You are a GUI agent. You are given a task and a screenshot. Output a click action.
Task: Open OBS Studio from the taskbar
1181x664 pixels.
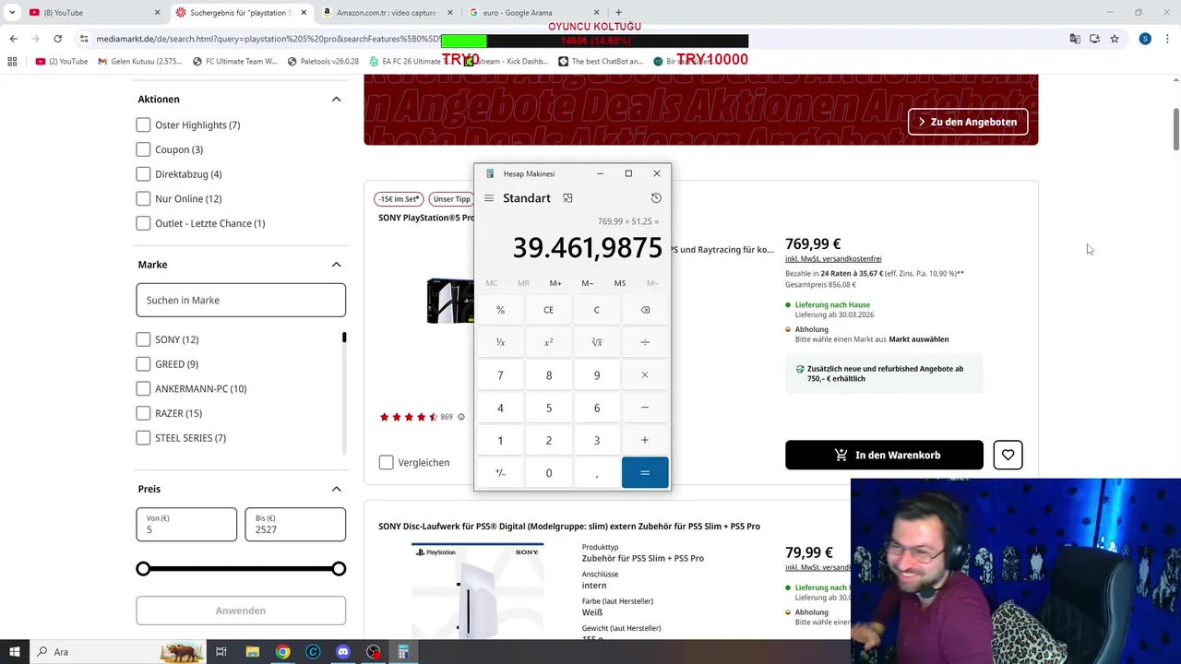click(373, 652)
